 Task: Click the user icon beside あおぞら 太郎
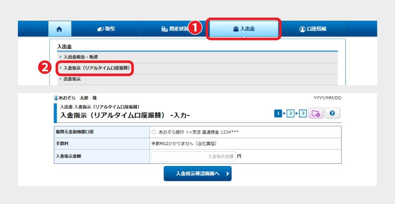56,98
